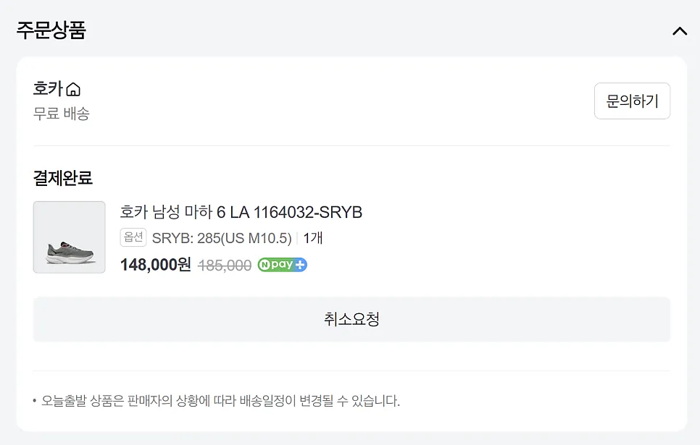Click the struck-through 185,000 original price
Screen dimensions: 700x445
[225, 266]
